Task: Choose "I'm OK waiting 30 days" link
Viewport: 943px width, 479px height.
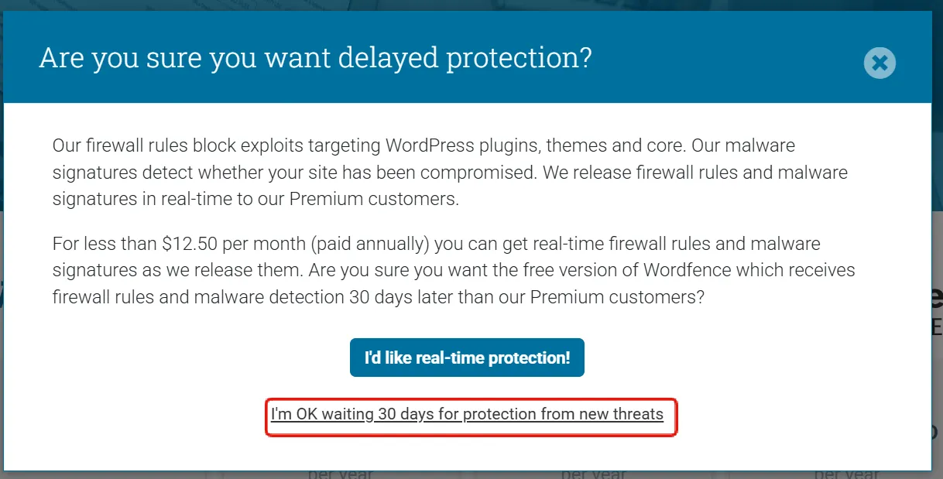Action: [467, 414]
